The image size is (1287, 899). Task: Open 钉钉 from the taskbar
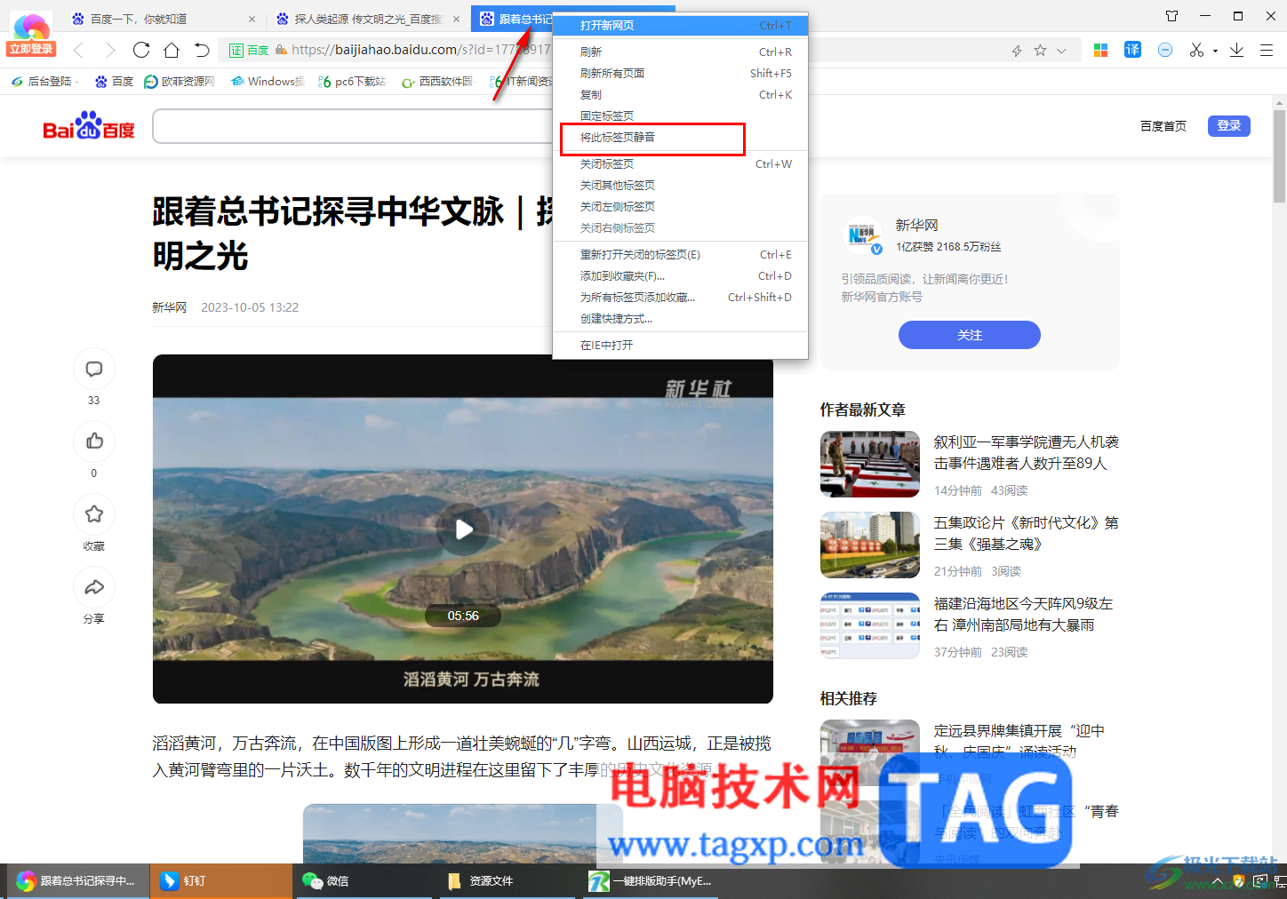click(220, 881)
